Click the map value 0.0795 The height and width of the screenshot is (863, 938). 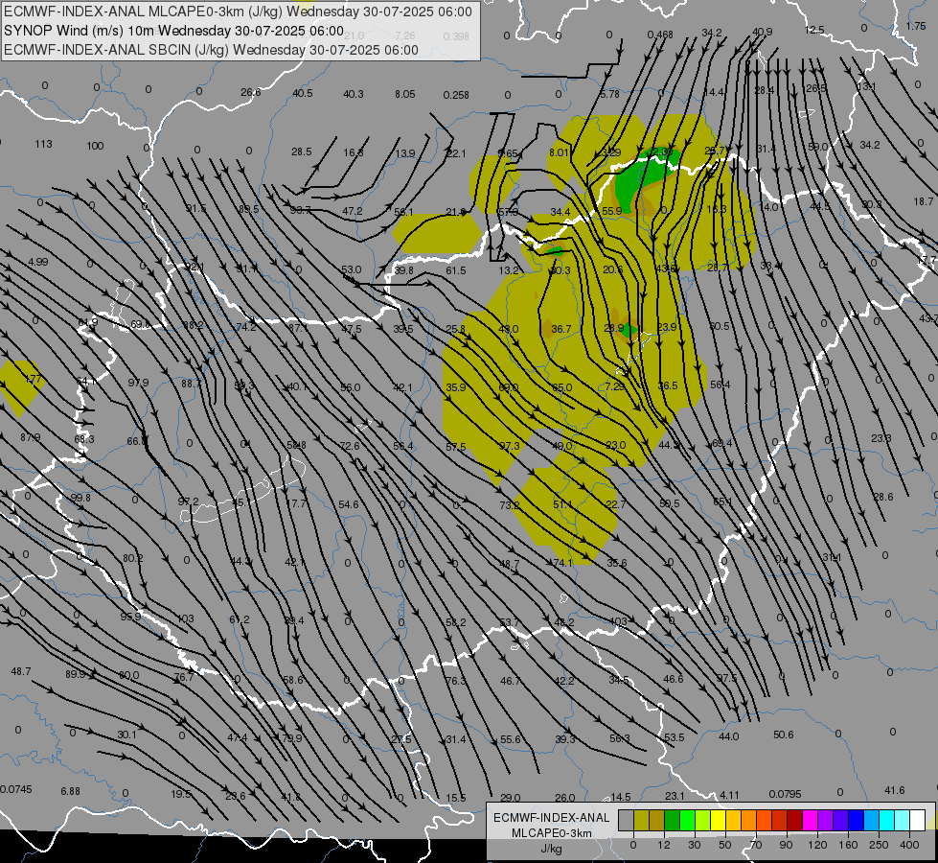pyautogui.click(x=785, y=794)
